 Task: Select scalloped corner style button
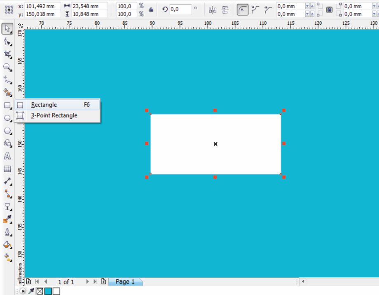pyautogui.click(x=255, y=10)
